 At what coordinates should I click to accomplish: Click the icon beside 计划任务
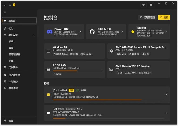(5, 81)
